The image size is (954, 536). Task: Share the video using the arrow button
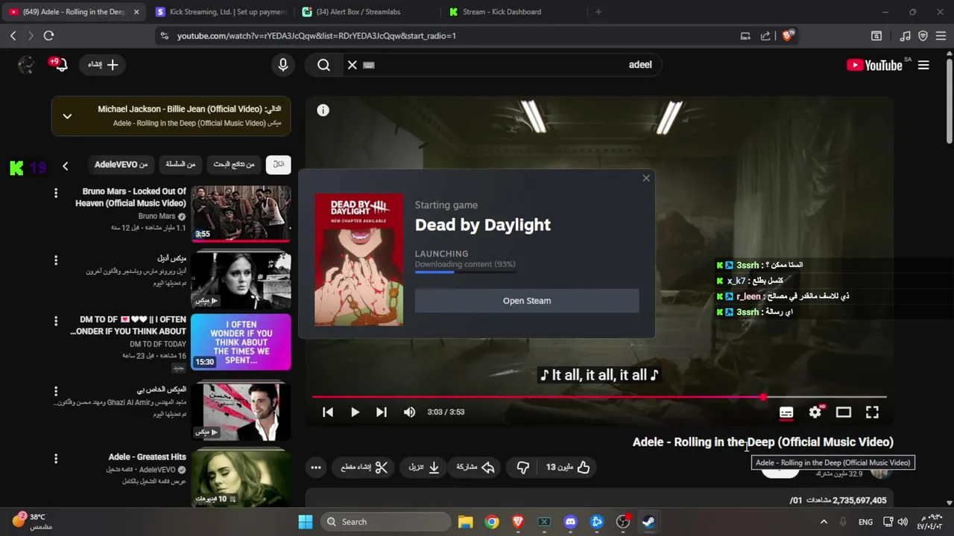(x=476, y=467)
